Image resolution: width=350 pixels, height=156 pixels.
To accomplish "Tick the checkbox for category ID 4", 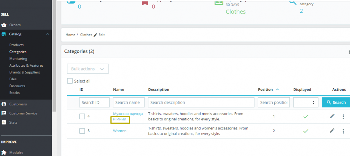I will [x=82, y=116].
